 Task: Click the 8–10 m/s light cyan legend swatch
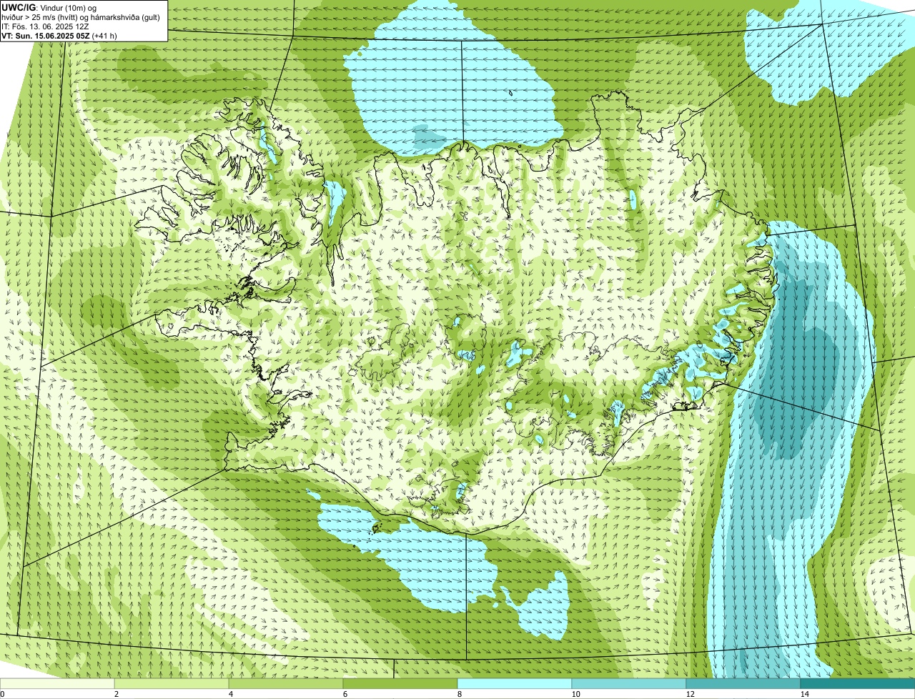(x=515, y=684)
